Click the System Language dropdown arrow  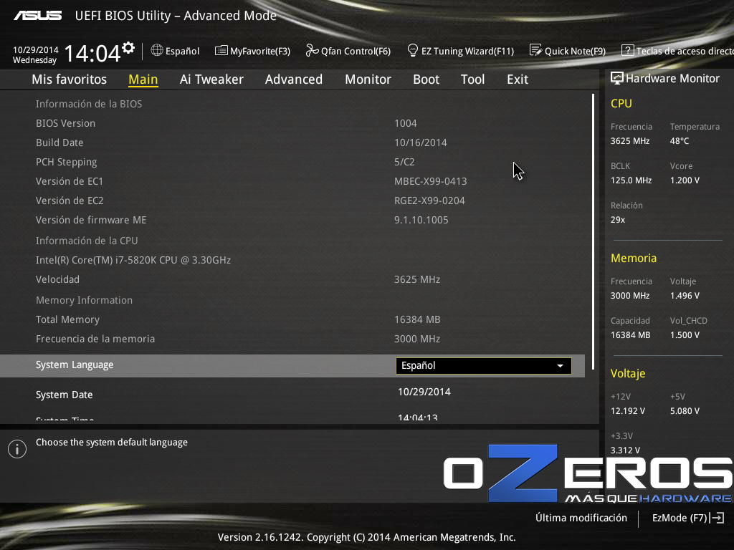[560, 366]
